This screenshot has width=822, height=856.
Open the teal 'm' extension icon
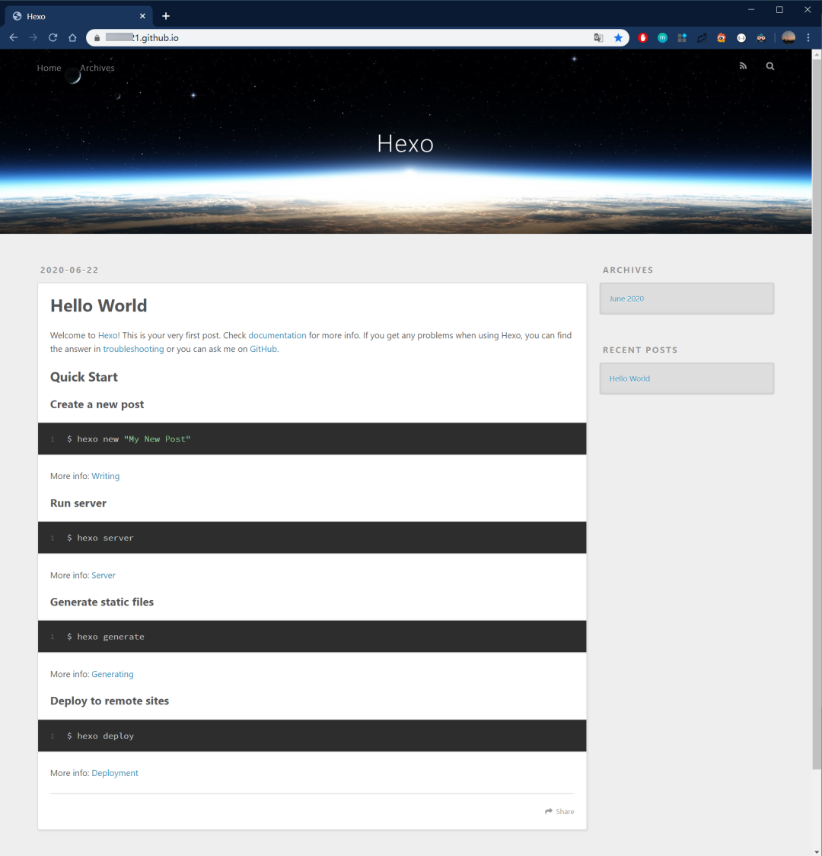point(663,37)
